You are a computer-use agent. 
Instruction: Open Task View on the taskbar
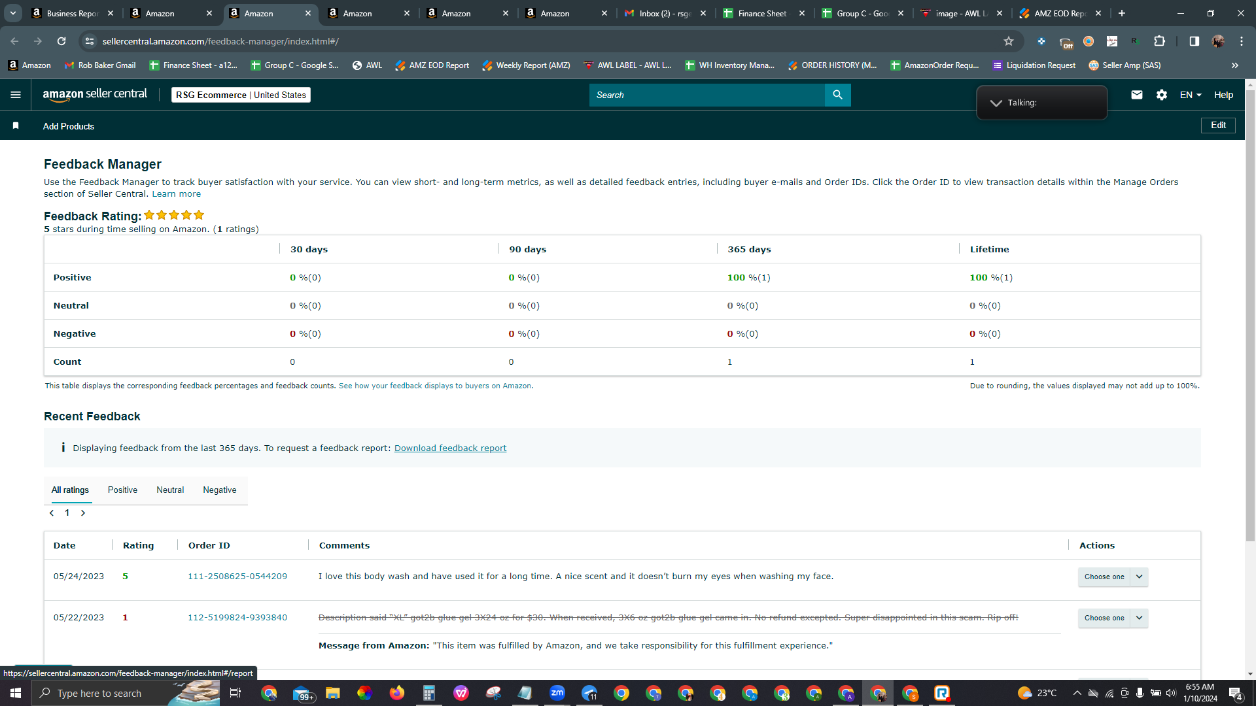pyautogui.click(x=235, y=693)
